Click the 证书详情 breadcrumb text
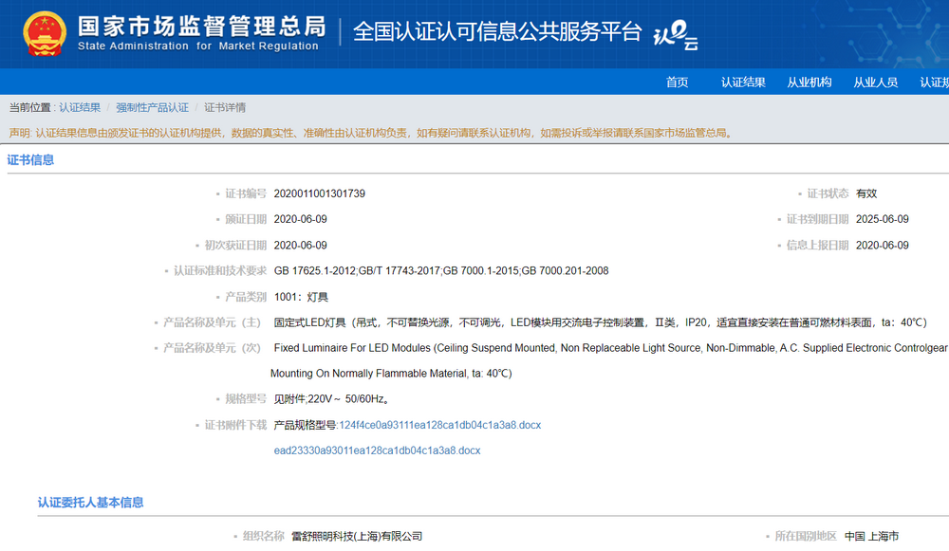Viewport: 949px width, 551px height. 225,108
